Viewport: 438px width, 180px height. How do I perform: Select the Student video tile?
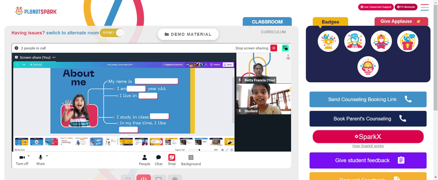pyautogui.click(x=263, y=99)
